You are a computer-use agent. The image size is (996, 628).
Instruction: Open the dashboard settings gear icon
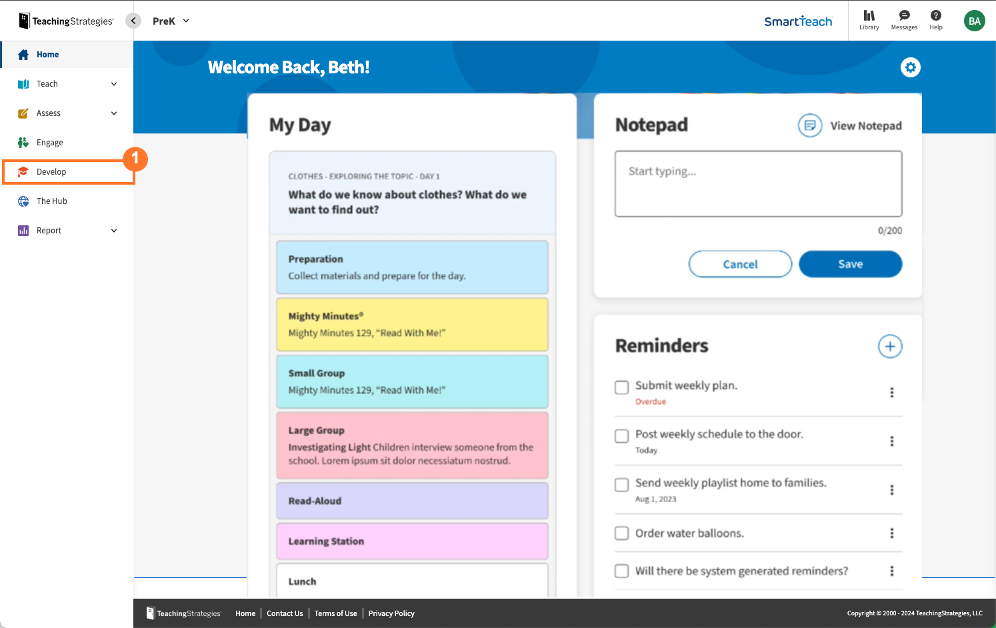911,67
